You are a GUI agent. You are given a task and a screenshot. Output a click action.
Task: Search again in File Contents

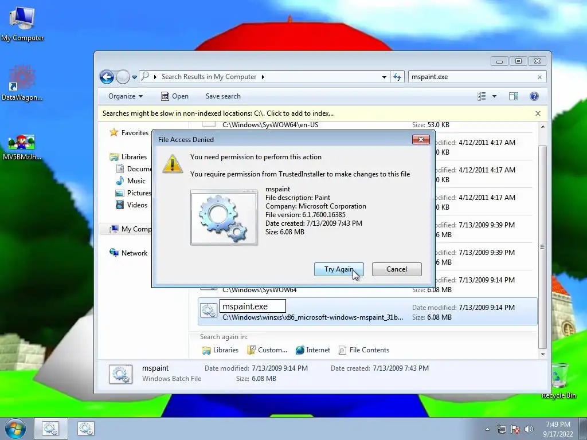point(363,350)
